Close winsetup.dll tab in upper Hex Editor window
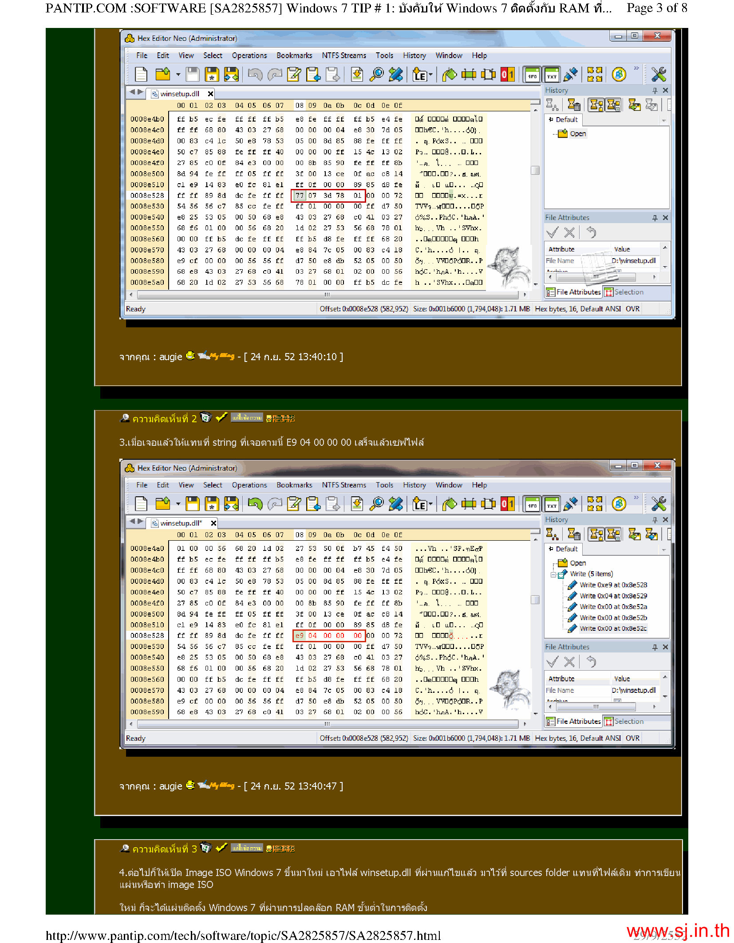Image resolution: width=734 pixels, height=943 pixels. 210,94
